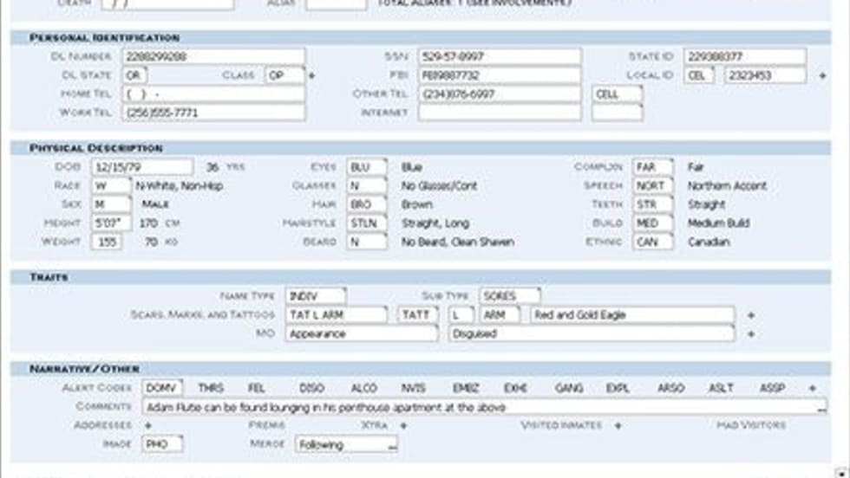Click plus icon after ASSP alert code
The width and height of the screenshot is (850, 478).
point(813,389)
